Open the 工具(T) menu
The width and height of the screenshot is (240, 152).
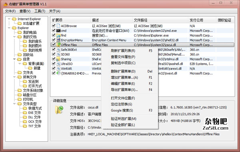coord(40,11)
